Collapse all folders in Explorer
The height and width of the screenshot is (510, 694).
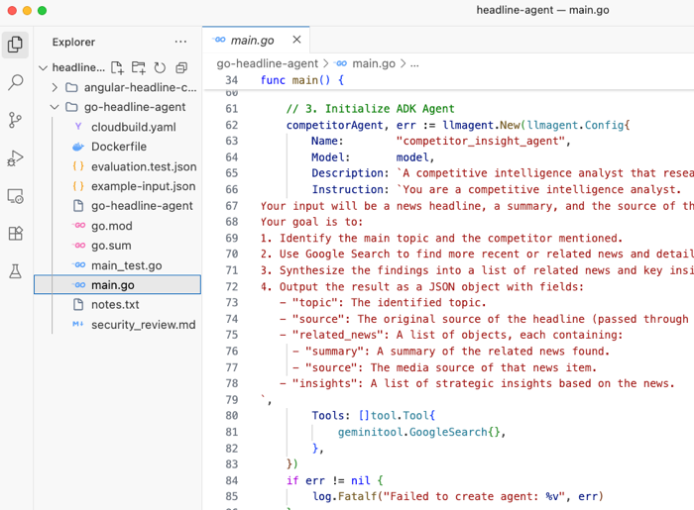coord(181,68)
